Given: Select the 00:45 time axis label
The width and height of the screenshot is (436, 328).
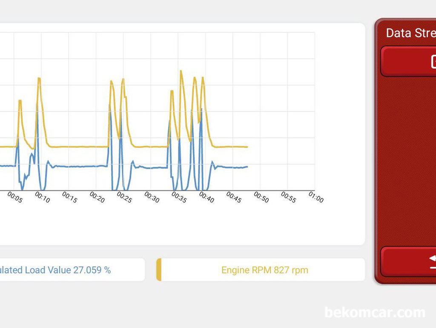Looking at the screenshot, I should (234, 197).
